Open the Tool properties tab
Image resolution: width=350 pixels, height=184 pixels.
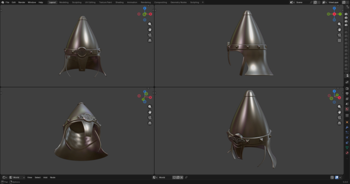[x=347, y=82]
